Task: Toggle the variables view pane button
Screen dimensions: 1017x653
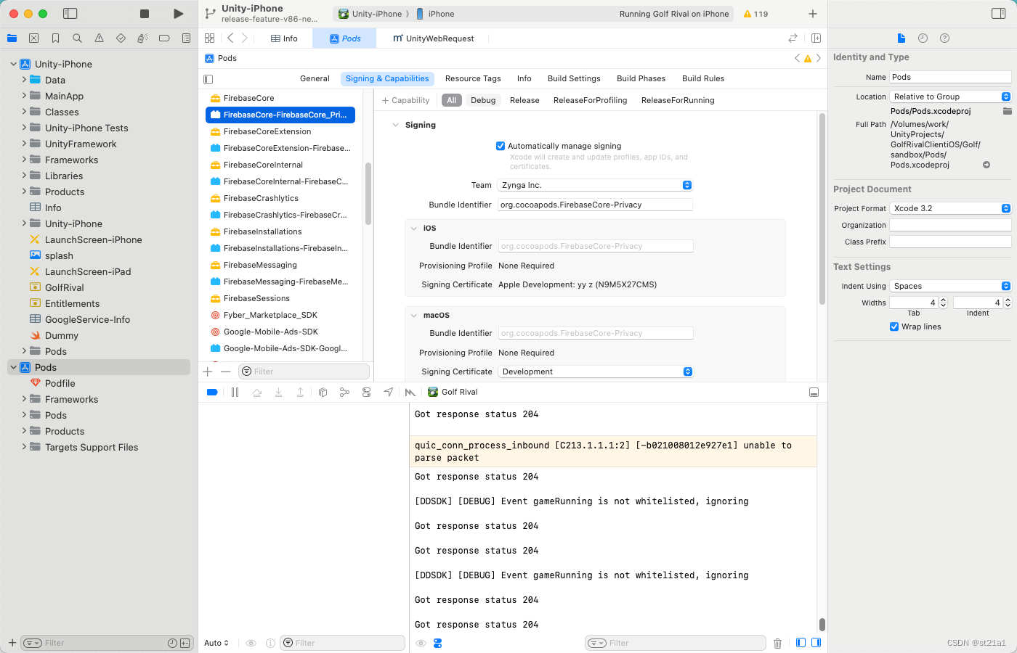Action: click(801, 643)
